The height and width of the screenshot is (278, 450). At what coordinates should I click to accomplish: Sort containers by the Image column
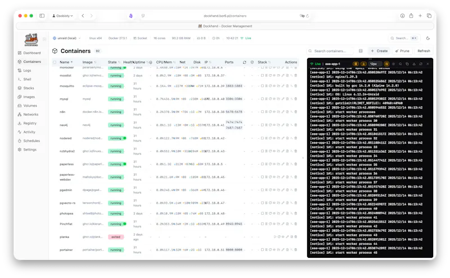[x=89, y=62]
